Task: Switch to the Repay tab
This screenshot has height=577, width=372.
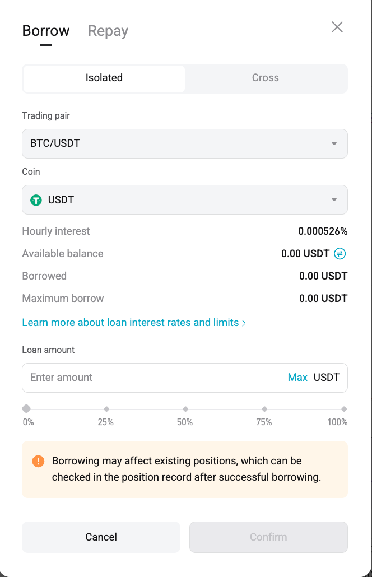Action: pyautogui.click(x=108, y=31)
